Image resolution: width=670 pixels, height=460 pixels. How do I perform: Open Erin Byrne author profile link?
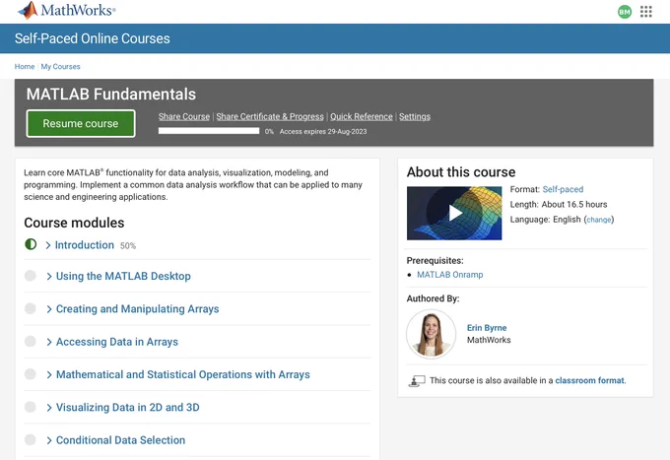click(x=487, y=328)
